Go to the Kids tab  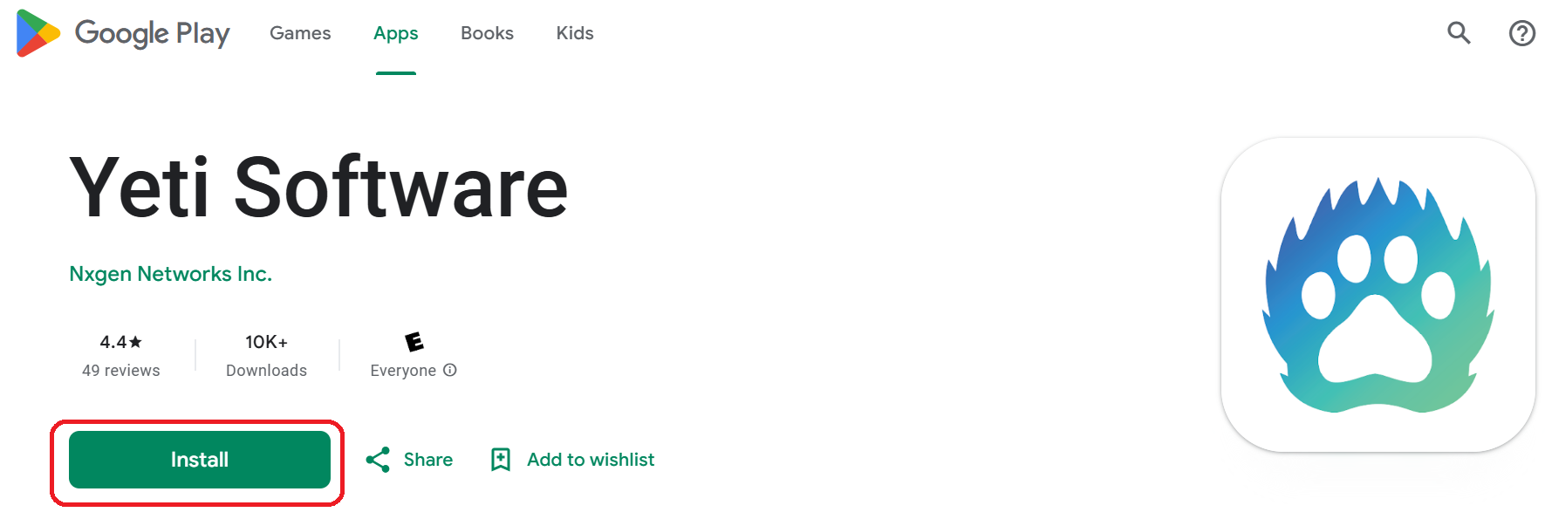pos(575,33)
